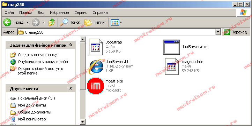Click the Windows flag logo
252x126 pixels.
tap(243, 13)
